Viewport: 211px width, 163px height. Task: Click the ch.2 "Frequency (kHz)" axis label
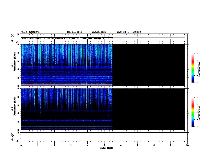15,106
